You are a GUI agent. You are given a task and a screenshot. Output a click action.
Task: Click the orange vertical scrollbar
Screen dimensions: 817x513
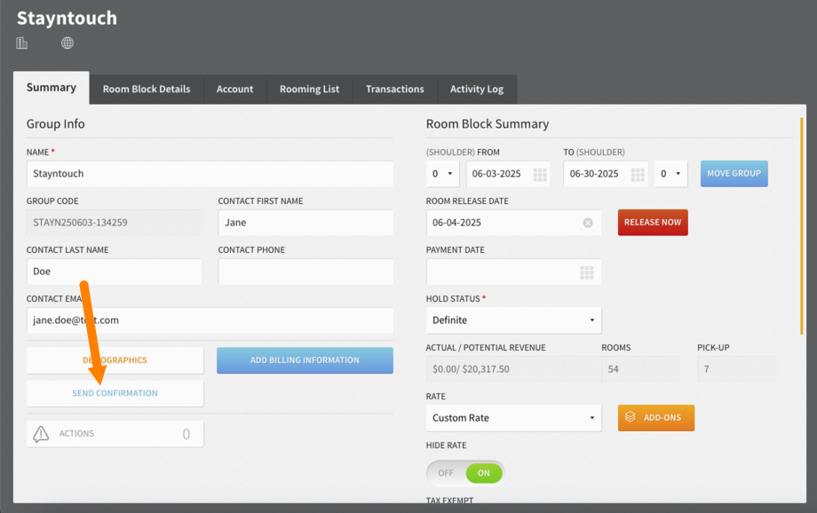point(801,226)
